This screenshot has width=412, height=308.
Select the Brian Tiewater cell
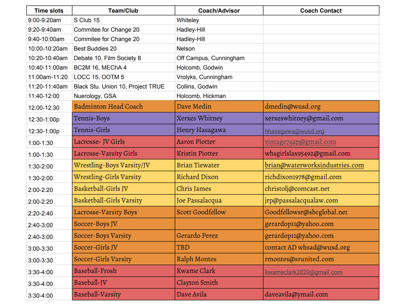tap(219, 165)
